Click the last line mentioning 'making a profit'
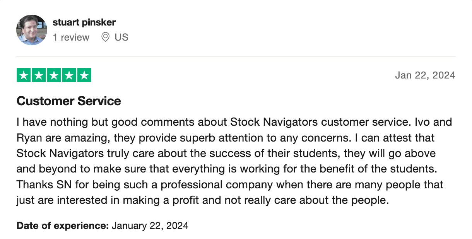The width and height of the screenshot is (472, 239). (202, 200)
